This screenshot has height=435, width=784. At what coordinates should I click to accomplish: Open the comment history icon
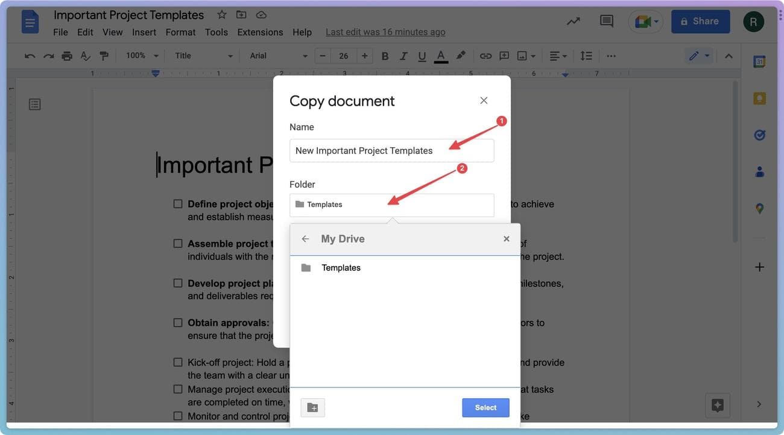pyautogui.click(x=606, y=21)
